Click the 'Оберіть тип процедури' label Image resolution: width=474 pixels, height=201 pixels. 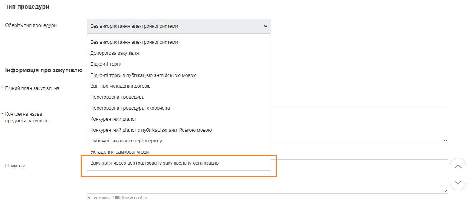click(x=31, y=25)
